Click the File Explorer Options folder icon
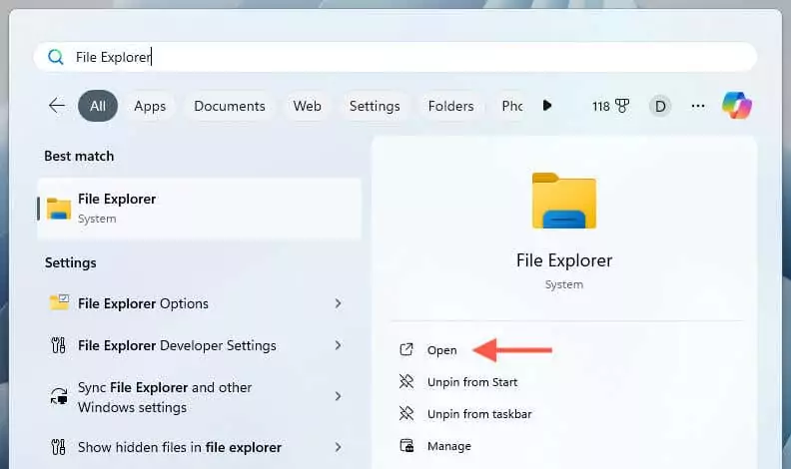Screen dimensions: 791x469 pyautogui.click(x=59, y=302)
